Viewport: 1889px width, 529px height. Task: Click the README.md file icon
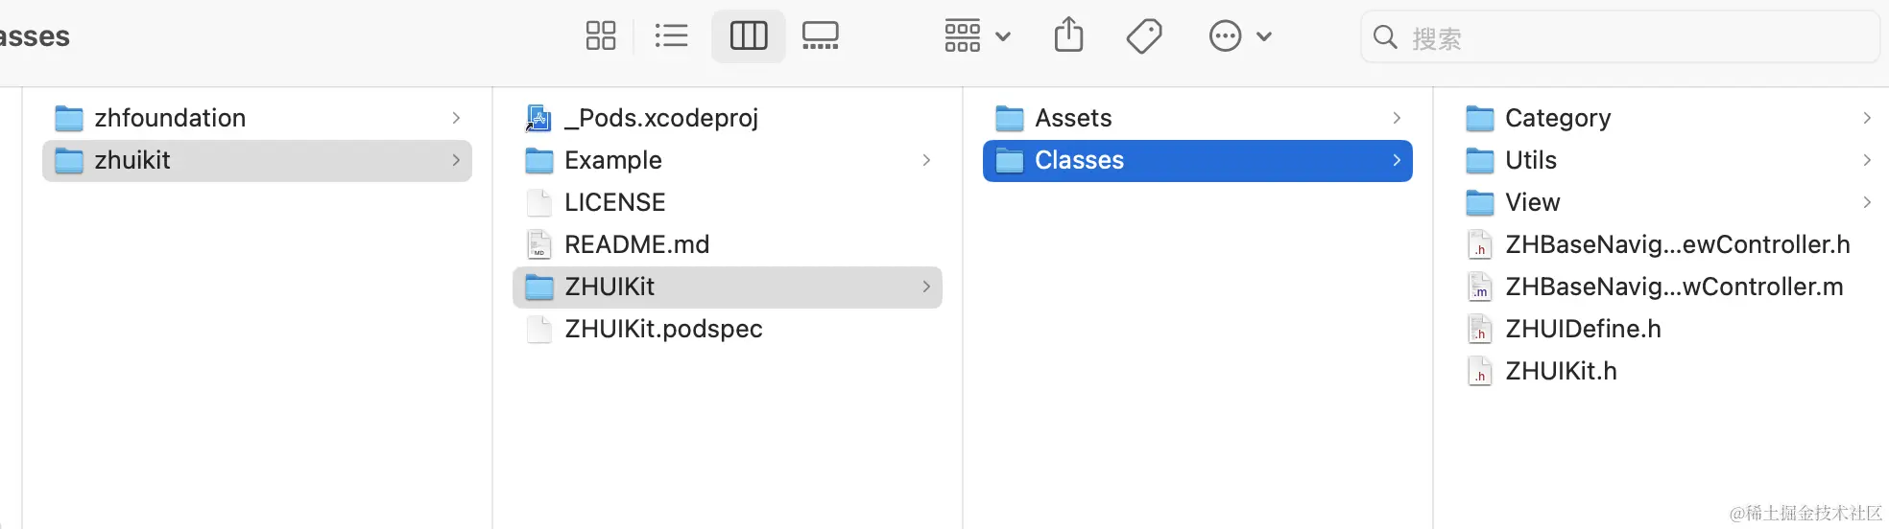pos(539,244)
